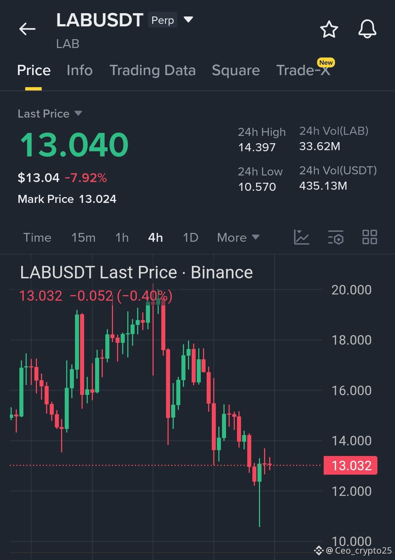
Task: Tap the 18.000 price axis label
Action: pyautogui.click(x=351, y=340)
